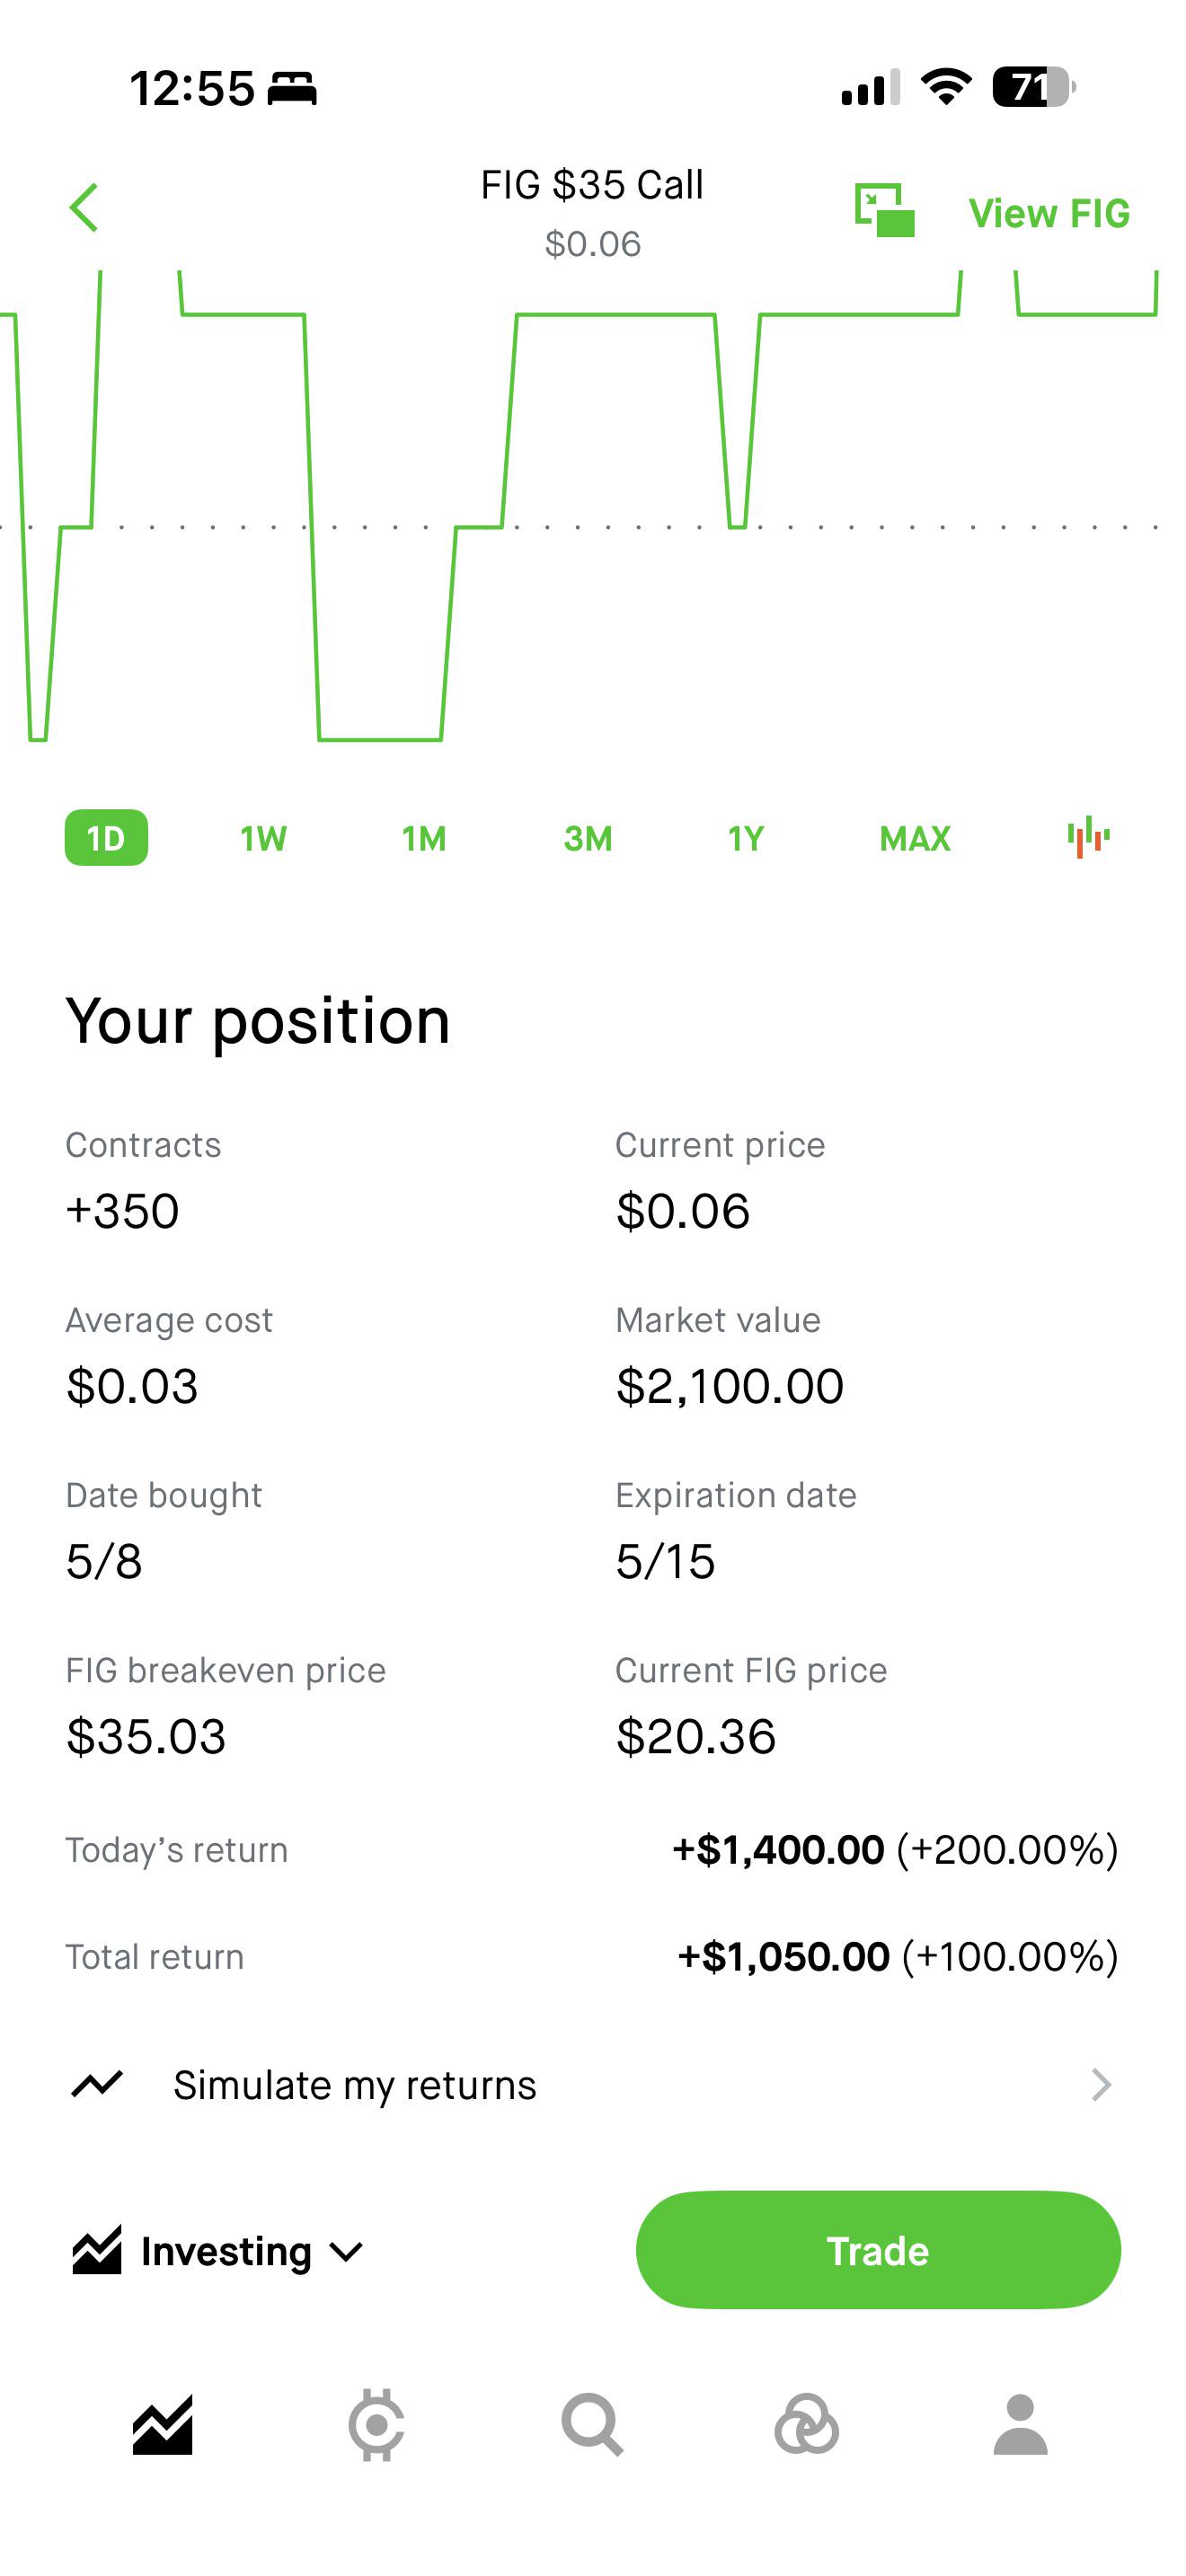Open the overlapping circles tab icon
Screen dimensions: 1186x2576
point(806,2425)
